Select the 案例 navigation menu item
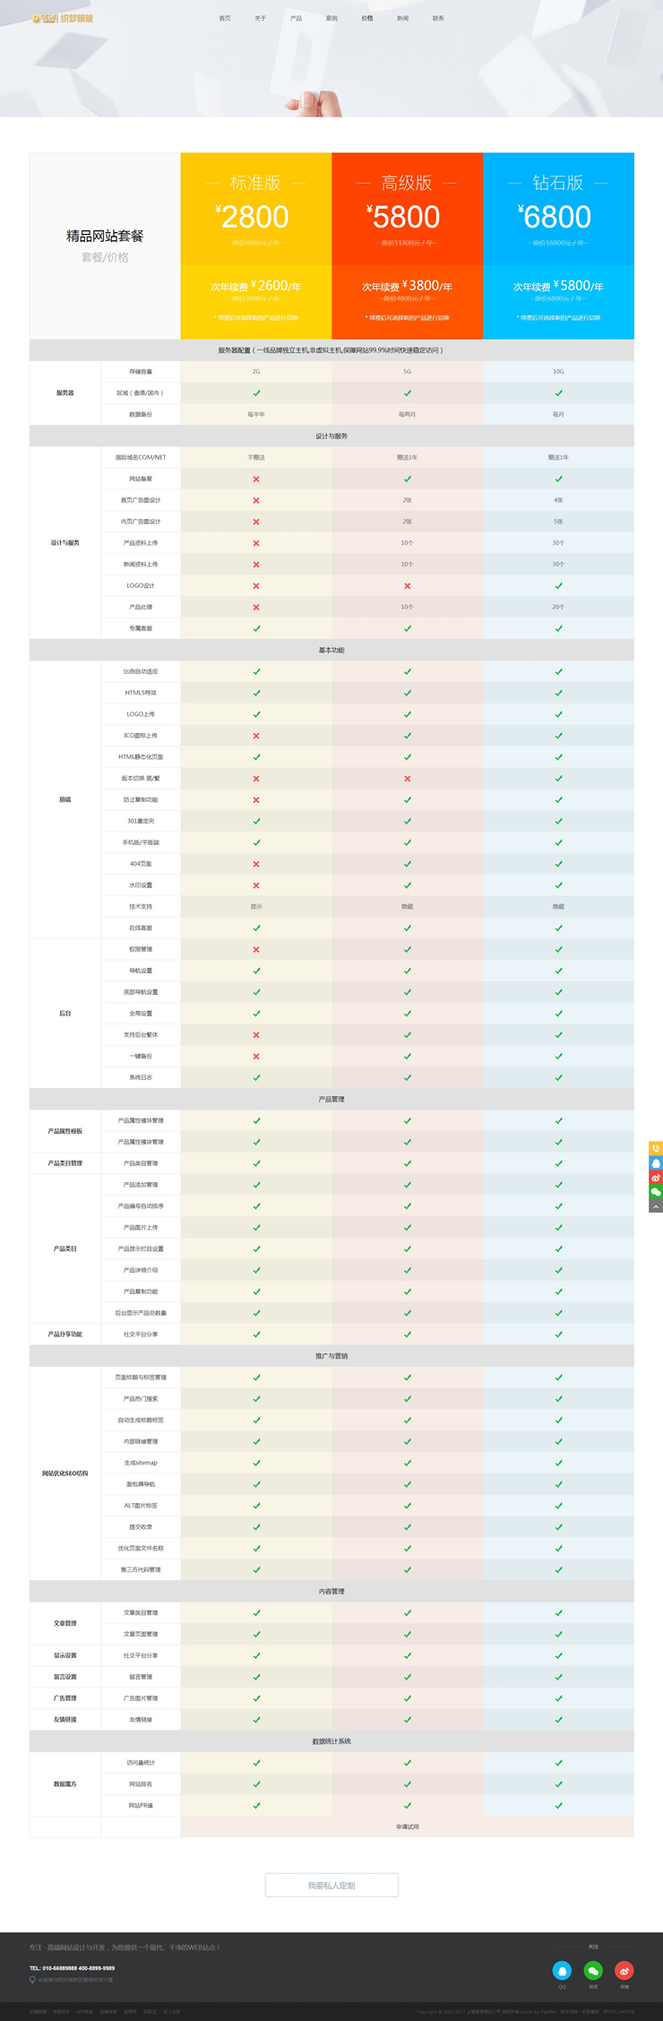The width and height of the screenshot is (663, 2021). click(331, 18)
